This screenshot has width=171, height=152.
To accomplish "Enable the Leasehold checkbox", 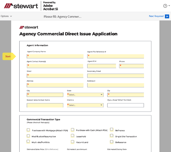I will click(x=72, y=136).
